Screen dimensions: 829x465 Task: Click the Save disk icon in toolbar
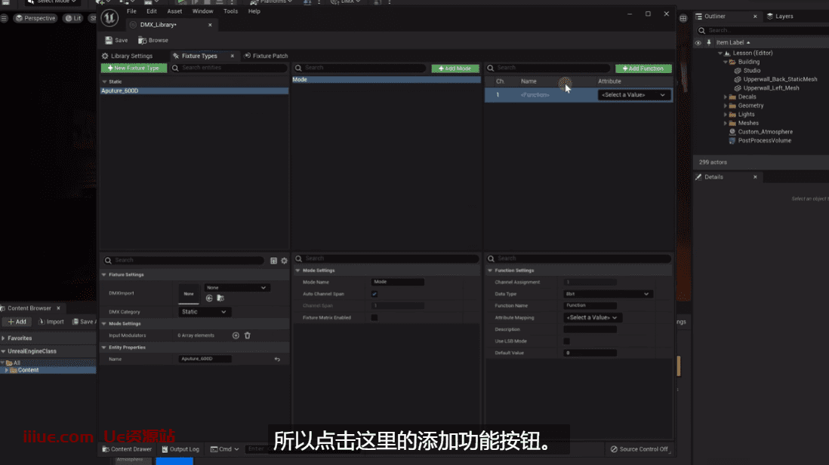109,41
